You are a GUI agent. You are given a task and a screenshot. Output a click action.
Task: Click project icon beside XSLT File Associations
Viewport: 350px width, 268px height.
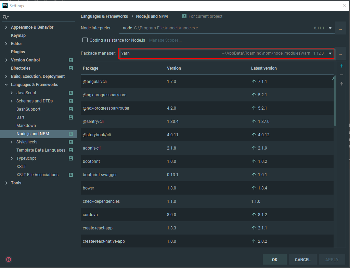click(71, 175)
